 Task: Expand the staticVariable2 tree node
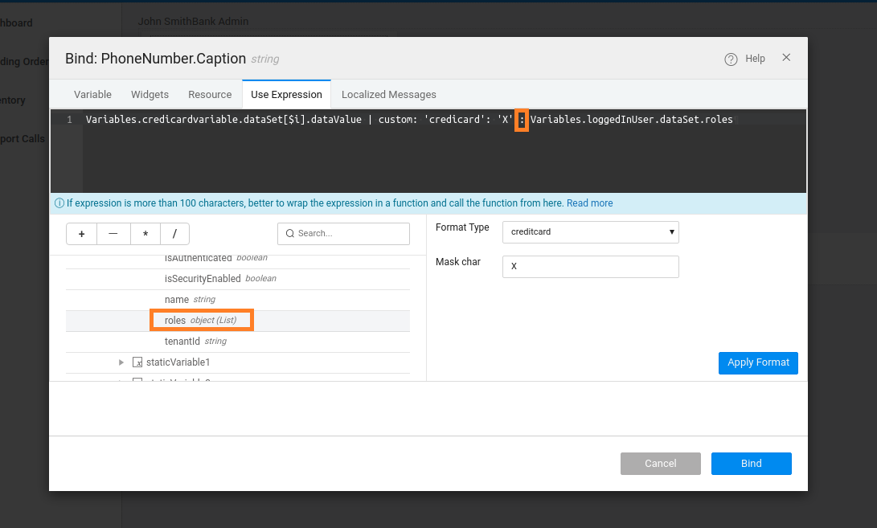pos(121,379)
